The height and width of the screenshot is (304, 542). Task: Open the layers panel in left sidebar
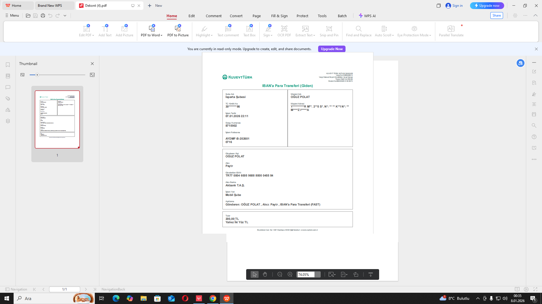(8, 121)
